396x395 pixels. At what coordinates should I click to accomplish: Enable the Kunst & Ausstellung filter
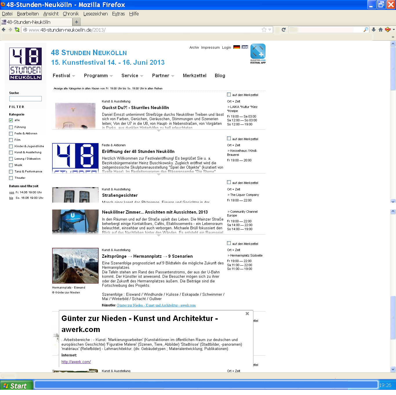point(11,152)
